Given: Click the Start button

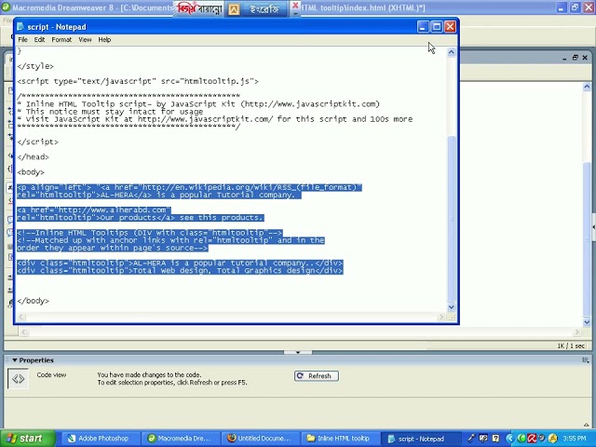Looking at the screenshot, I should (25, 438).
